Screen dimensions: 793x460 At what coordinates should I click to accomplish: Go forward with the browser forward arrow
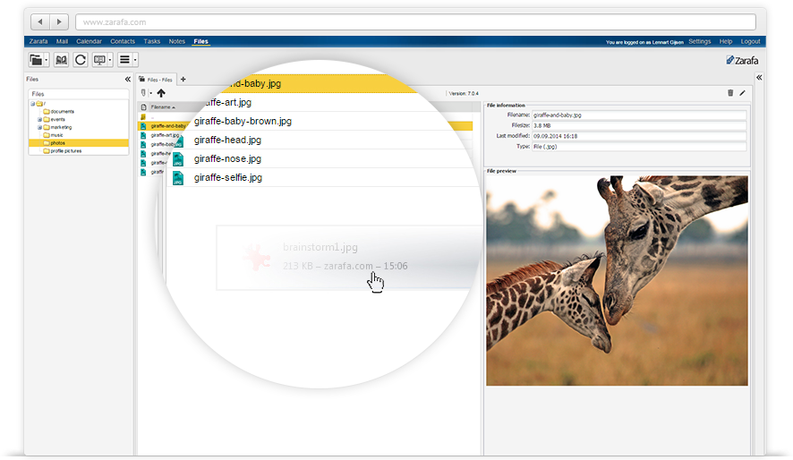(59, 21)
